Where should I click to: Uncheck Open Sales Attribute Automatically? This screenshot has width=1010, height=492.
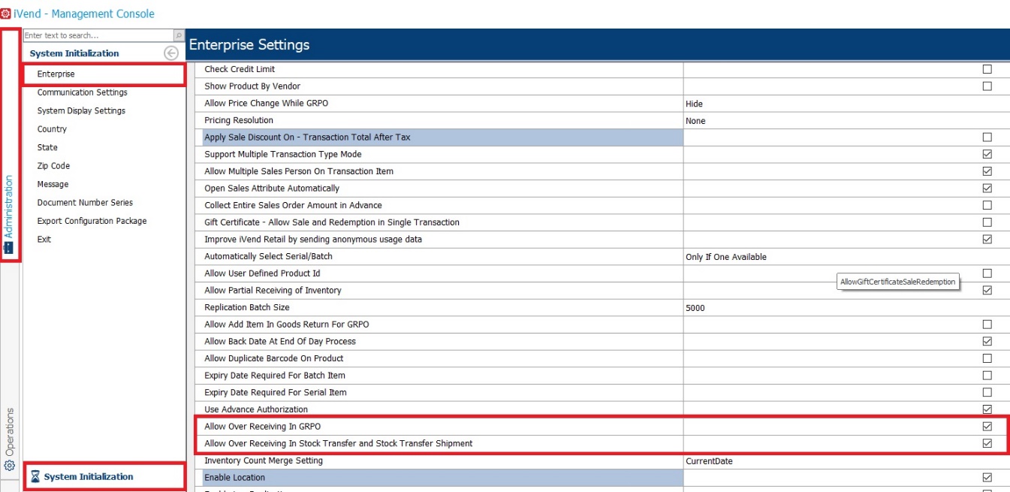pos(987,189)
